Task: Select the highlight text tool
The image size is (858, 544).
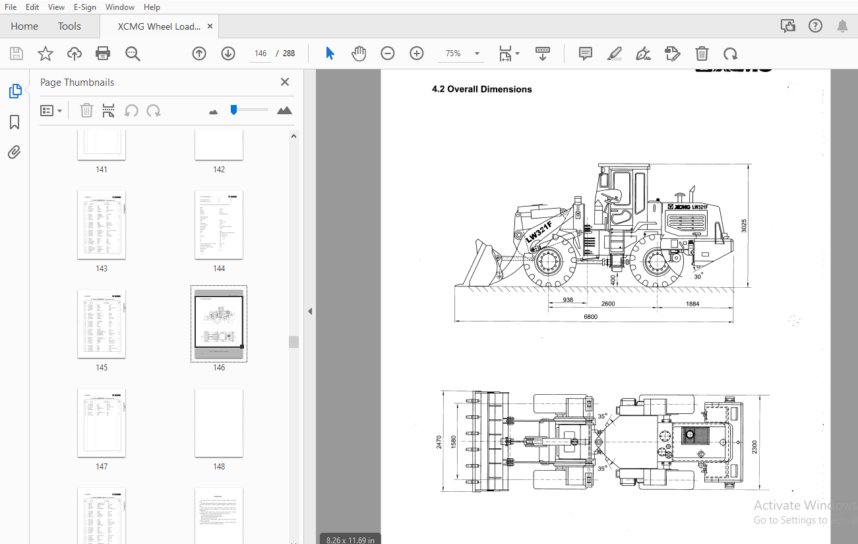Action: pos(615,53)
